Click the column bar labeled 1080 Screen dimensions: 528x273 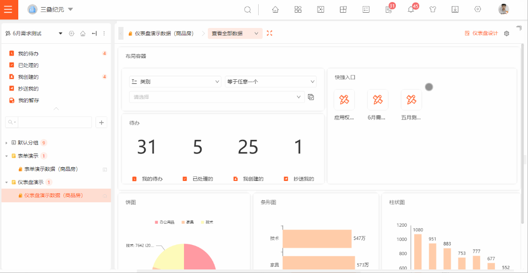(418, 252)
